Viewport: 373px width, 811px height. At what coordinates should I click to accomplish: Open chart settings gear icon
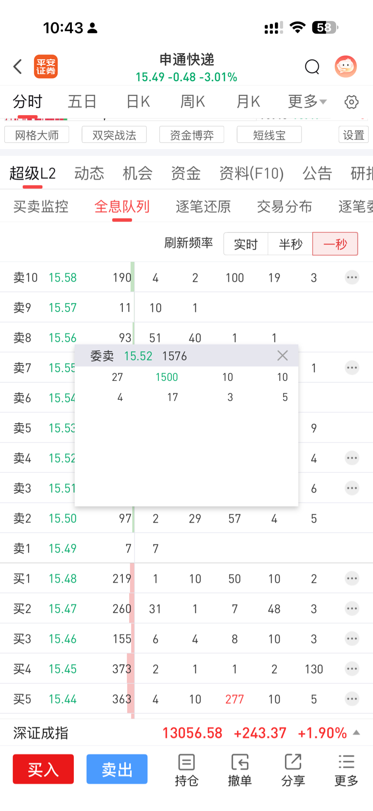pyautogui.click(x=352, y=102)
